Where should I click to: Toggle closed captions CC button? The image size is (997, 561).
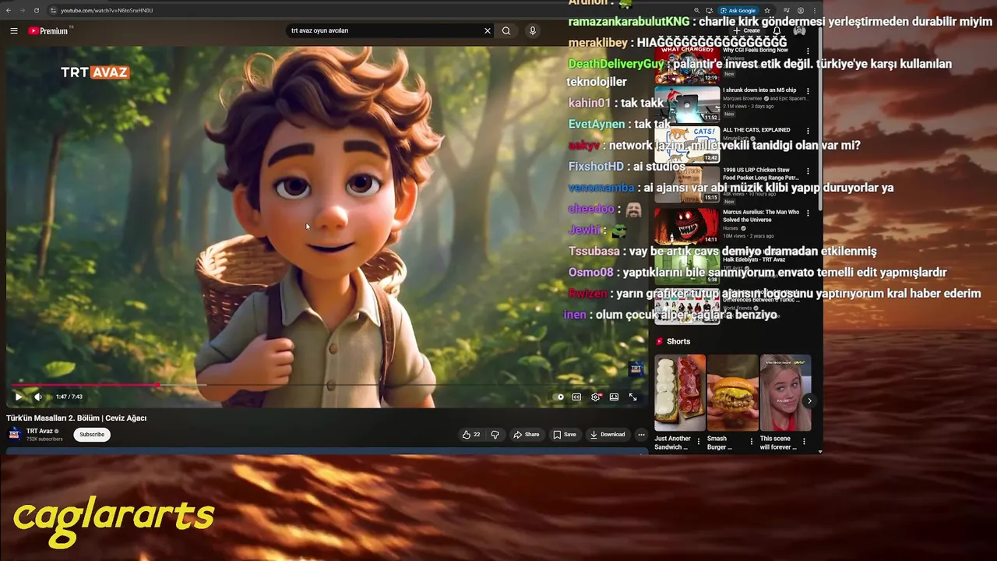[576, 397]
